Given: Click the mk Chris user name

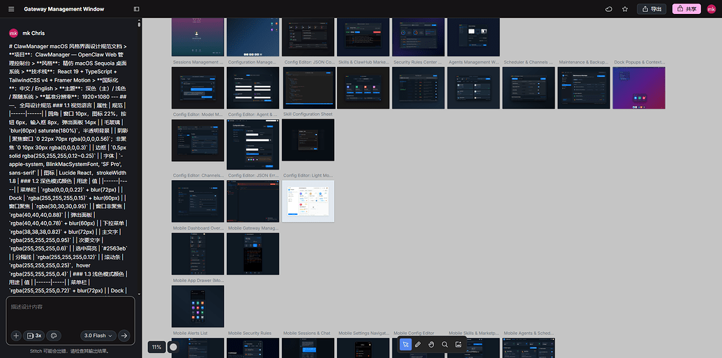Looking at the screenshot, I should click(x=33, y=33).
